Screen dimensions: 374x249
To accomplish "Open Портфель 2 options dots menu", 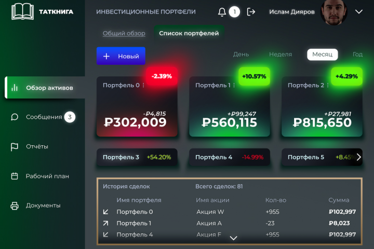I will 328,85.
